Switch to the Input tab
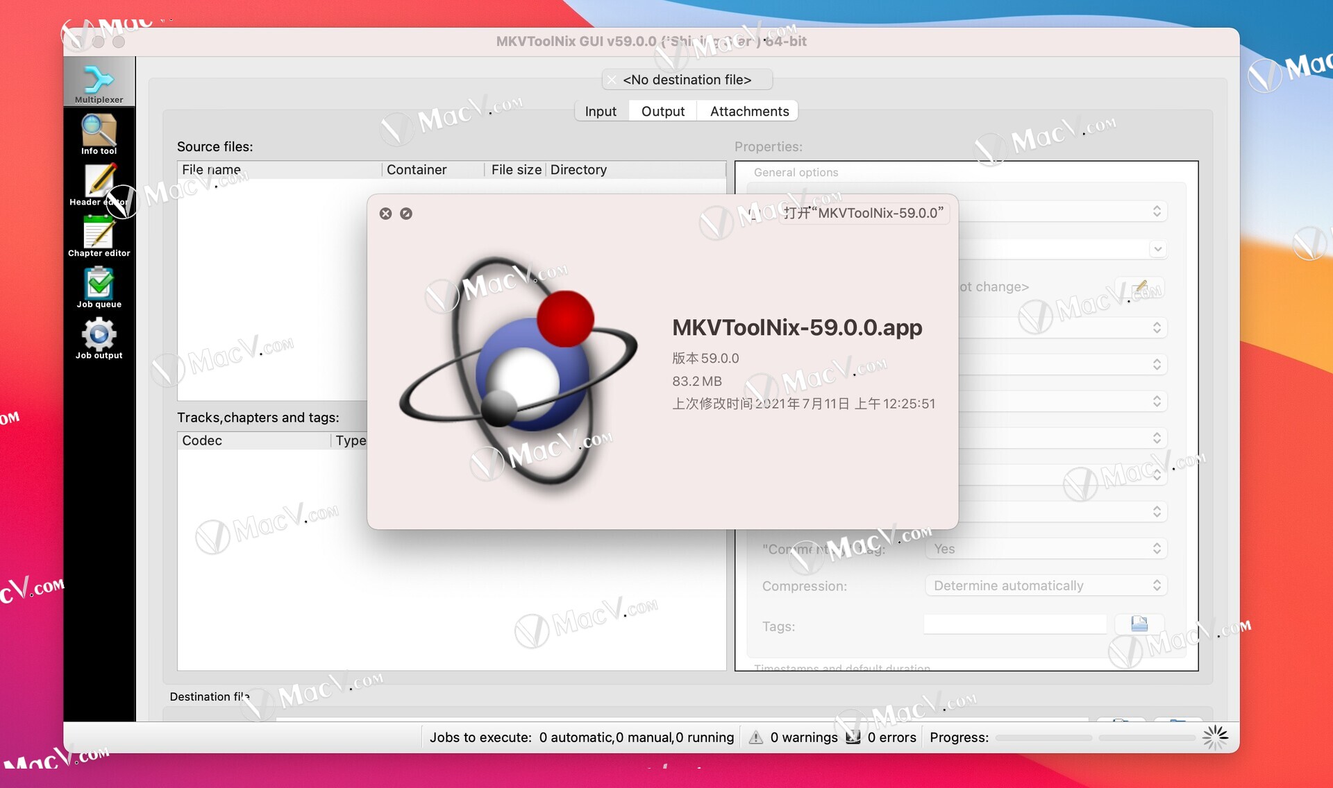 [x=601, y=112]
